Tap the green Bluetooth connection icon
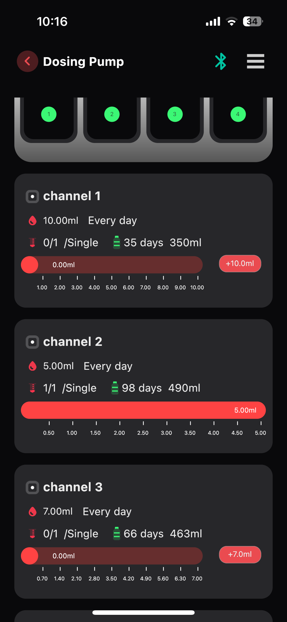Viewport: 287px width, 622px height. point(221,61)
